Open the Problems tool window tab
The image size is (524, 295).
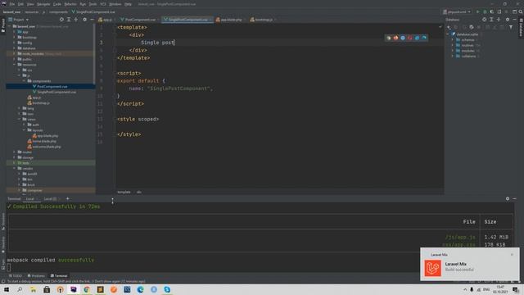tap(36, 276)
